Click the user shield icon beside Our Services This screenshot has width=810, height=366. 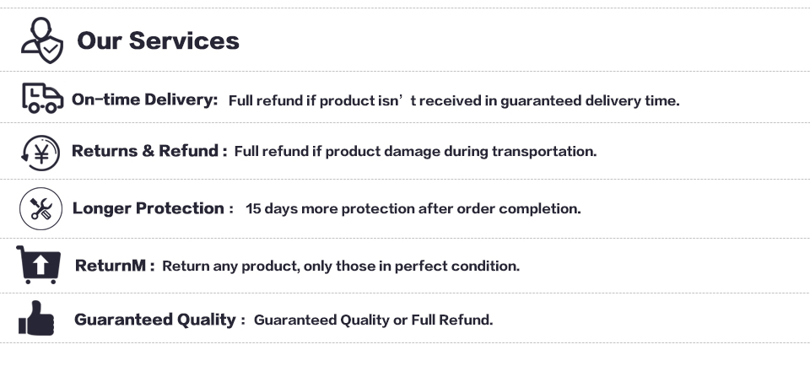tap(42, 40)
